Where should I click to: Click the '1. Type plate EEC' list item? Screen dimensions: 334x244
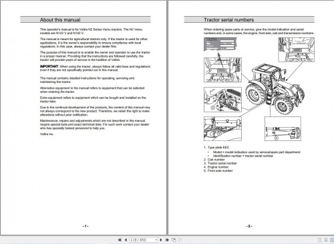(216, 147)
